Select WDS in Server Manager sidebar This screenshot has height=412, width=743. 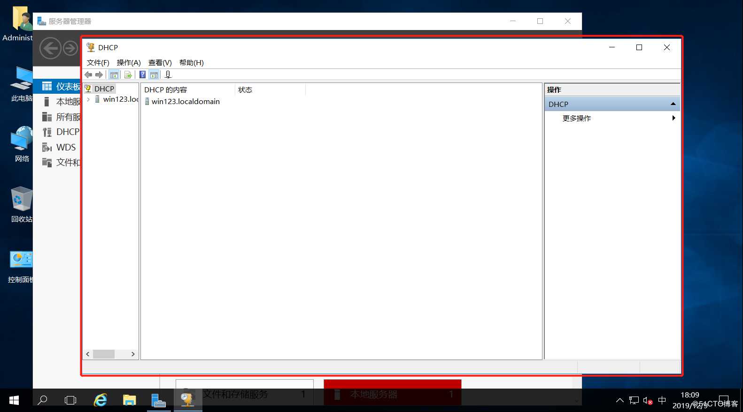pyautogui.click(x=57, y=147)
